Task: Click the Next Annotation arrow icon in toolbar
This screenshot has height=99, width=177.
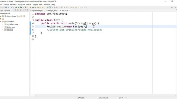Action: [62, 7]
